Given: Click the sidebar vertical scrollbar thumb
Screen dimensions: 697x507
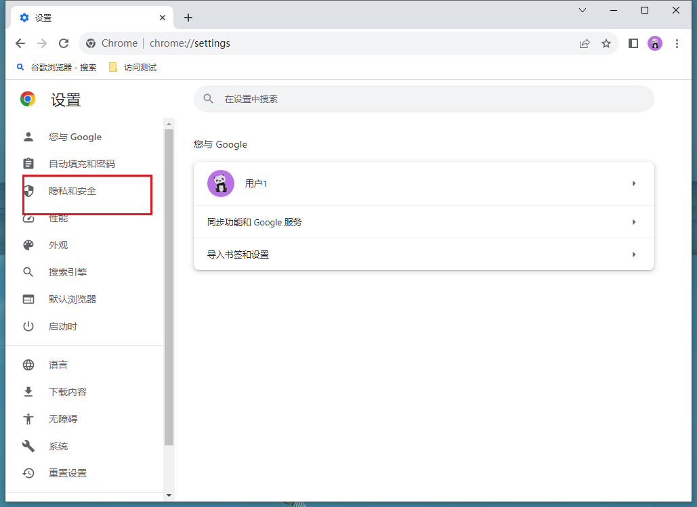Looking at the screenshot, I should (169, 287).
